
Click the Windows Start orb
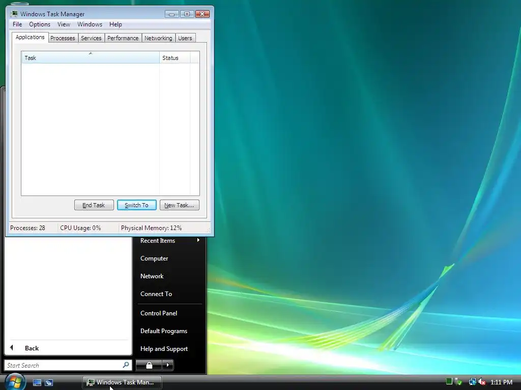tap(14, 382)
